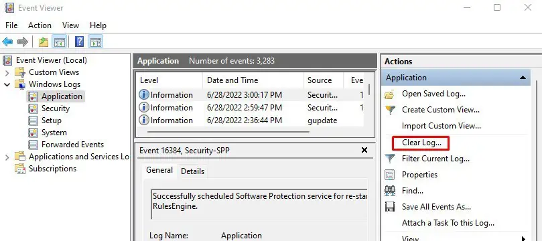
Task: Open the View menu
Action: coord(70,25)
